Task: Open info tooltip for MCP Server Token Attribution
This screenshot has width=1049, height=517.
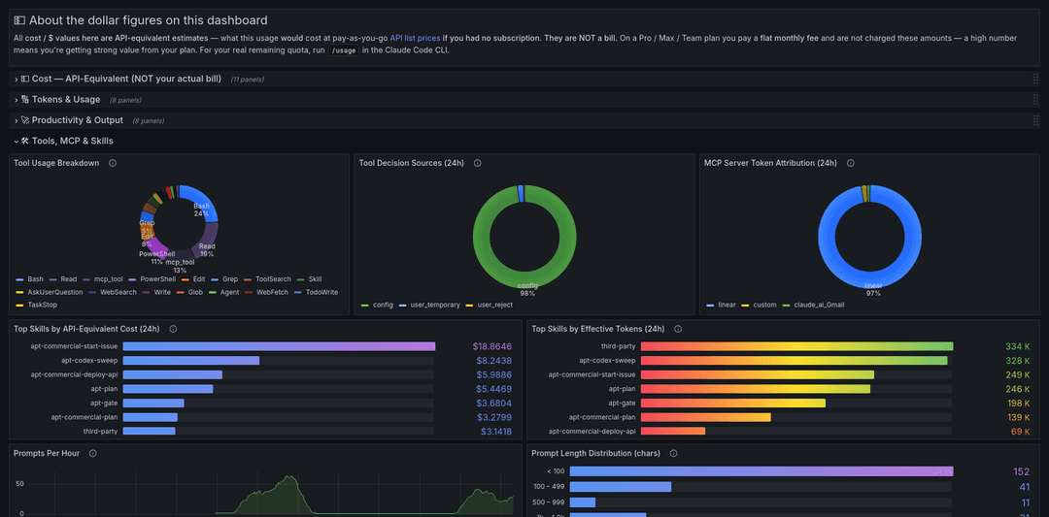Action: tap(850, 163)
